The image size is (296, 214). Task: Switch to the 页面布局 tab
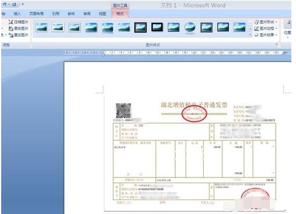tap(36, 13)
